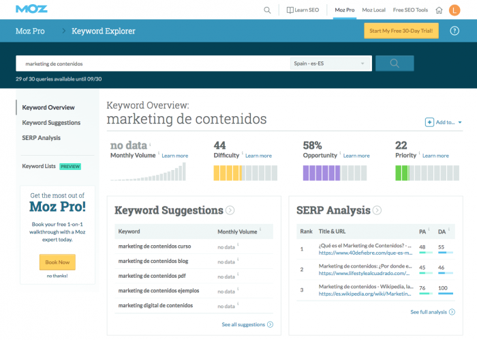Click Marketing de contenidos: ¿Por donde e... title
Screen dimensions: 477x340
pos(365,266)
